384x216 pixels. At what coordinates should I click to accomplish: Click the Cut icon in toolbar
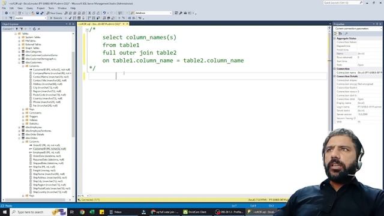89,13
